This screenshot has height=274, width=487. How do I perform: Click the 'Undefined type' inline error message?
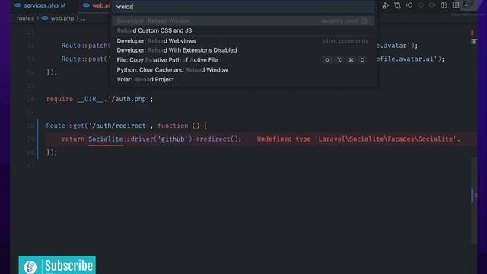(358, 139)
